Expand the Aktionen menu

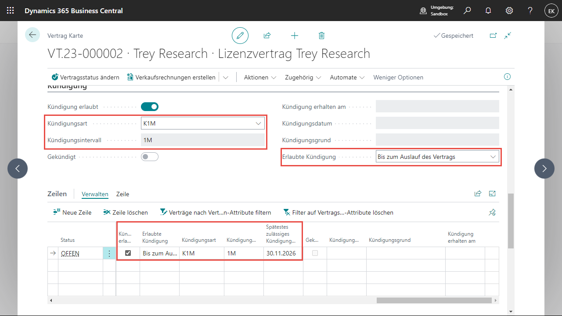[x=260, y=77]
